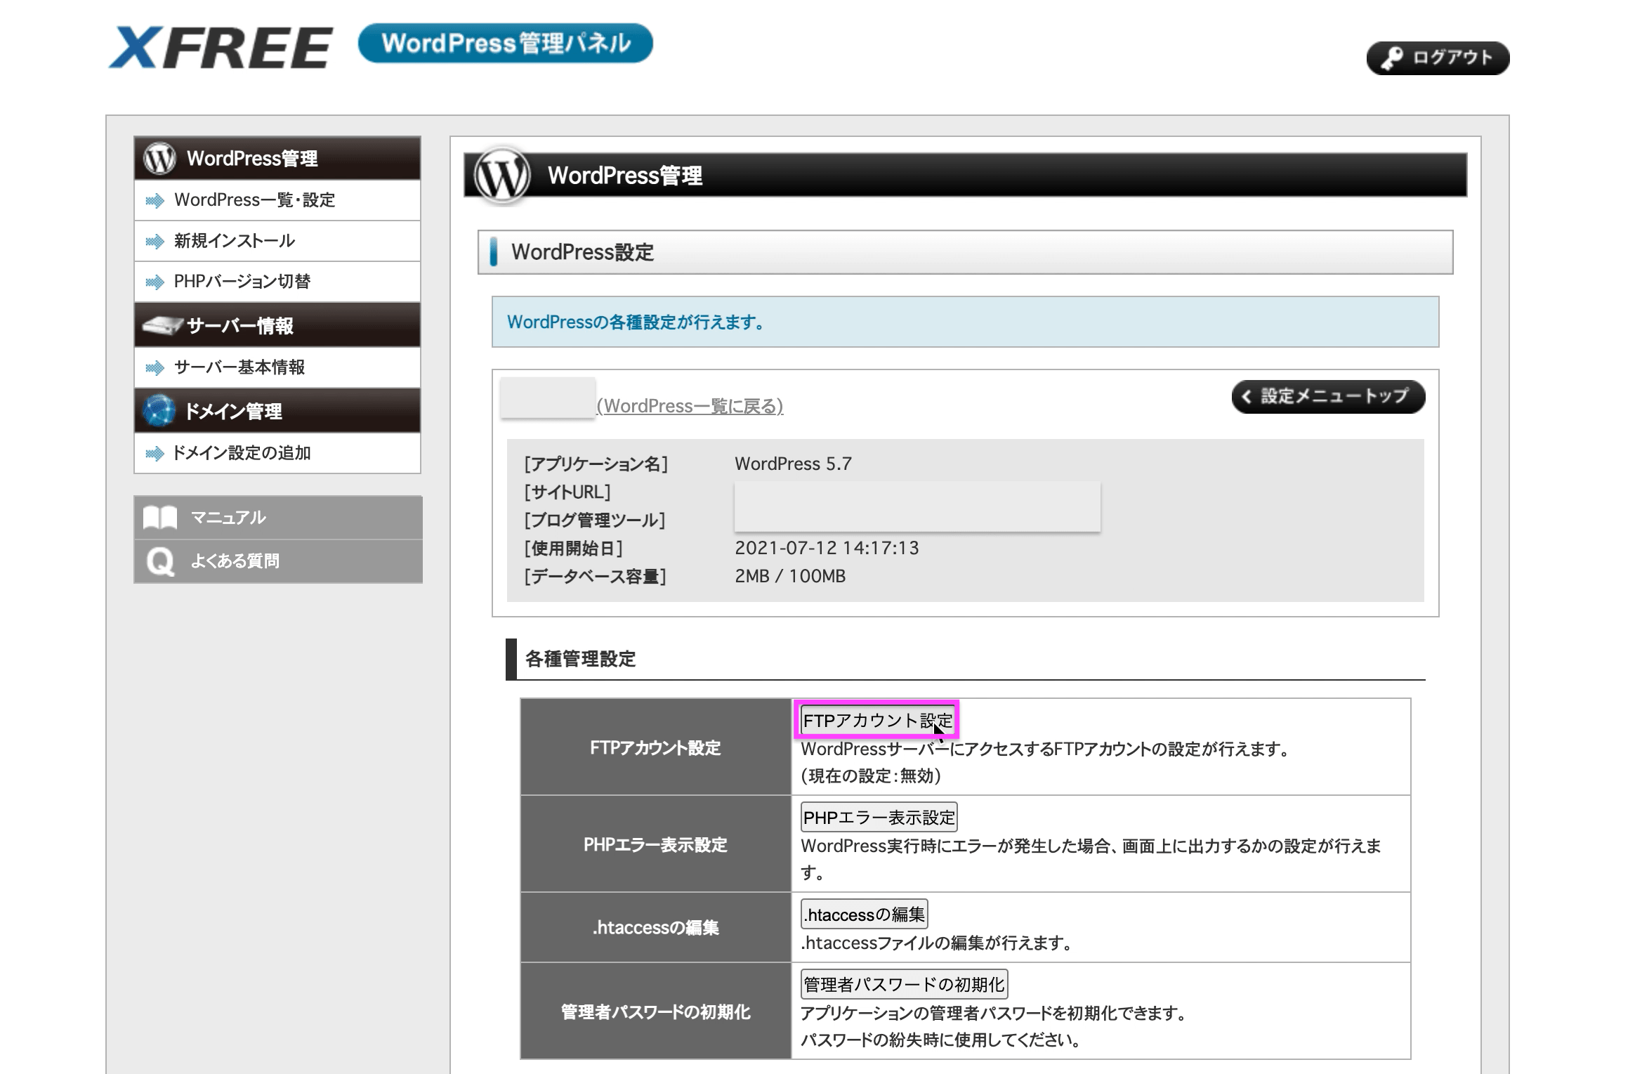Select サーバー基本情報 in the sidebar
The width and height of the screenshot is (1642, 1074).
pyautogui.click(x=239, y=367)
